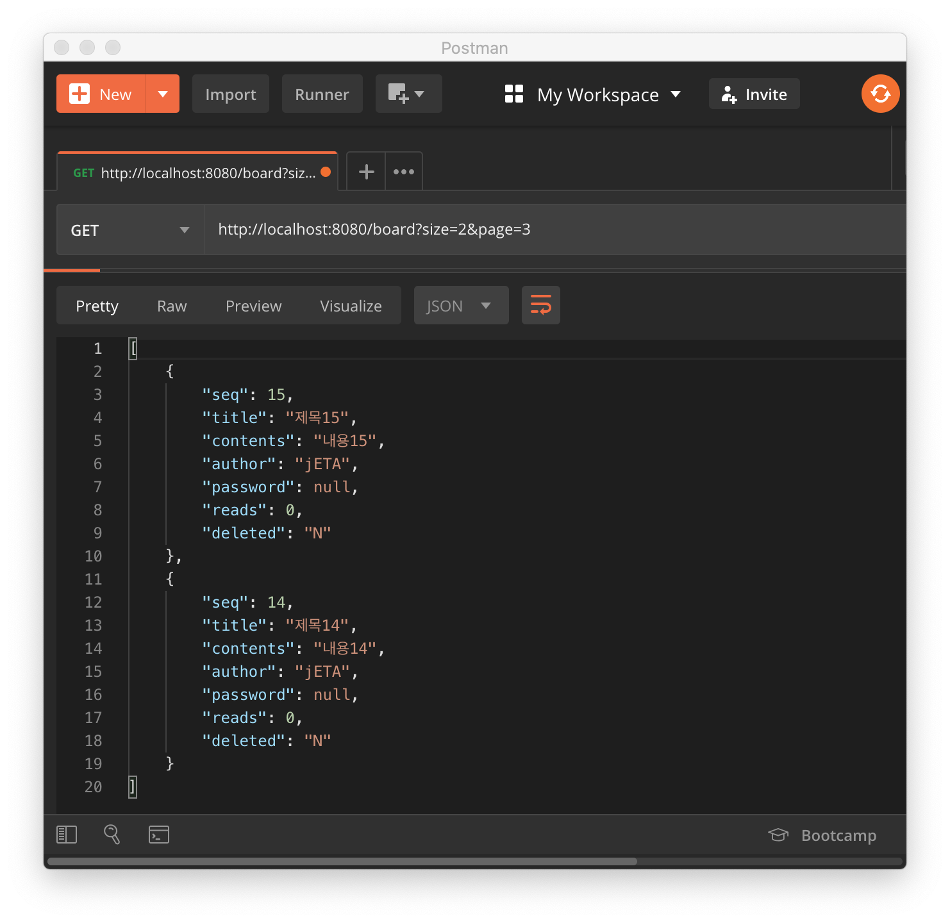Click the opening bracket on line 1

pyautogui.click(x=133, y=348)
